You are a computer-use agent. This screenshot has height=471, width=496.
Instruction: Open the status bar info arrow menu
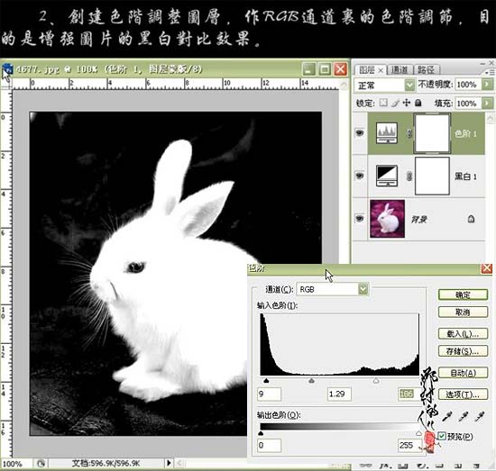click(x=169, y=463)
